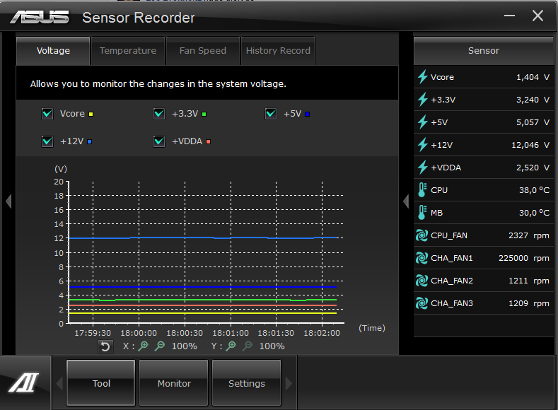Screen dimensions: 558x410
Task: Switch to the Voltage tab
Action: point(53,51)
